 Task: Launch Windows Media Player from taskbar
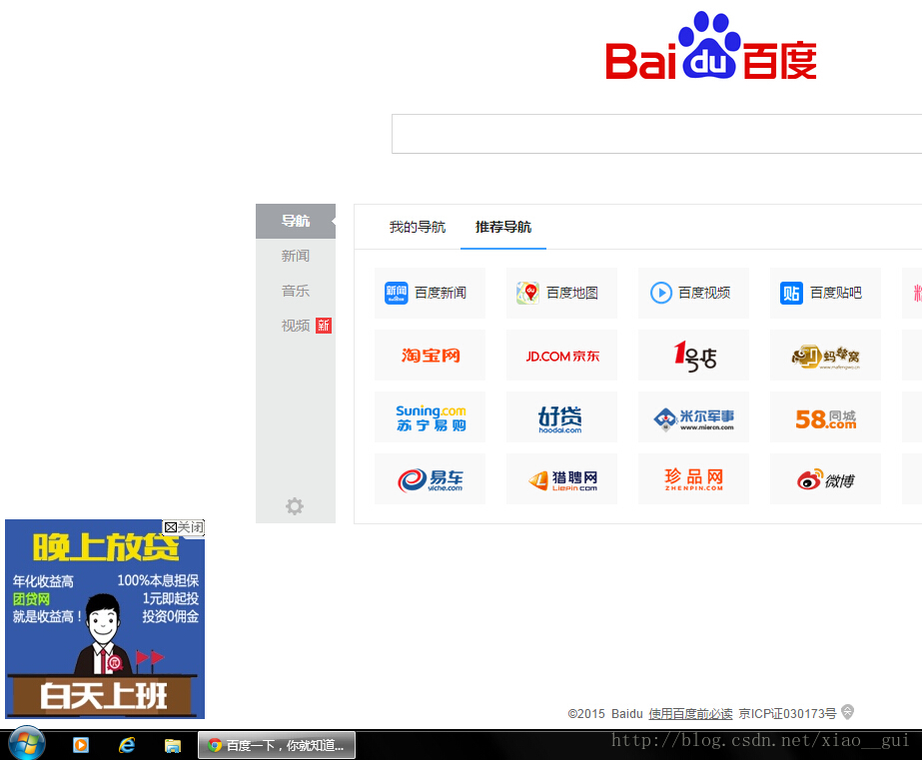[81, 745]
